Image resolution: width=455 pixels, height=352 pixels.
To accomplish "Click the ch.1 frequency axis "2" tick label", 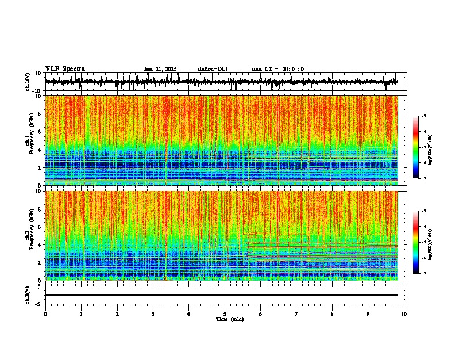I will point(40,167).
